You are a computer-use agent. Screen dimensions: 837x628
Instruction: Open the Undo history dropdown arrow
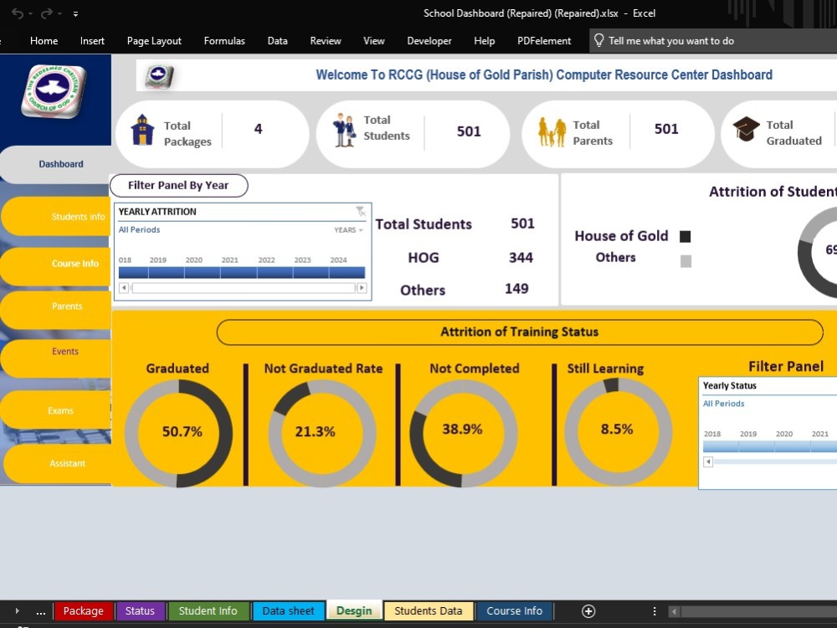[30, 14]
